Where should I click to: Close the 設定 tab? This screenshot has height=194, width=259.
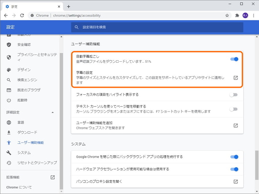click(59, 7)
